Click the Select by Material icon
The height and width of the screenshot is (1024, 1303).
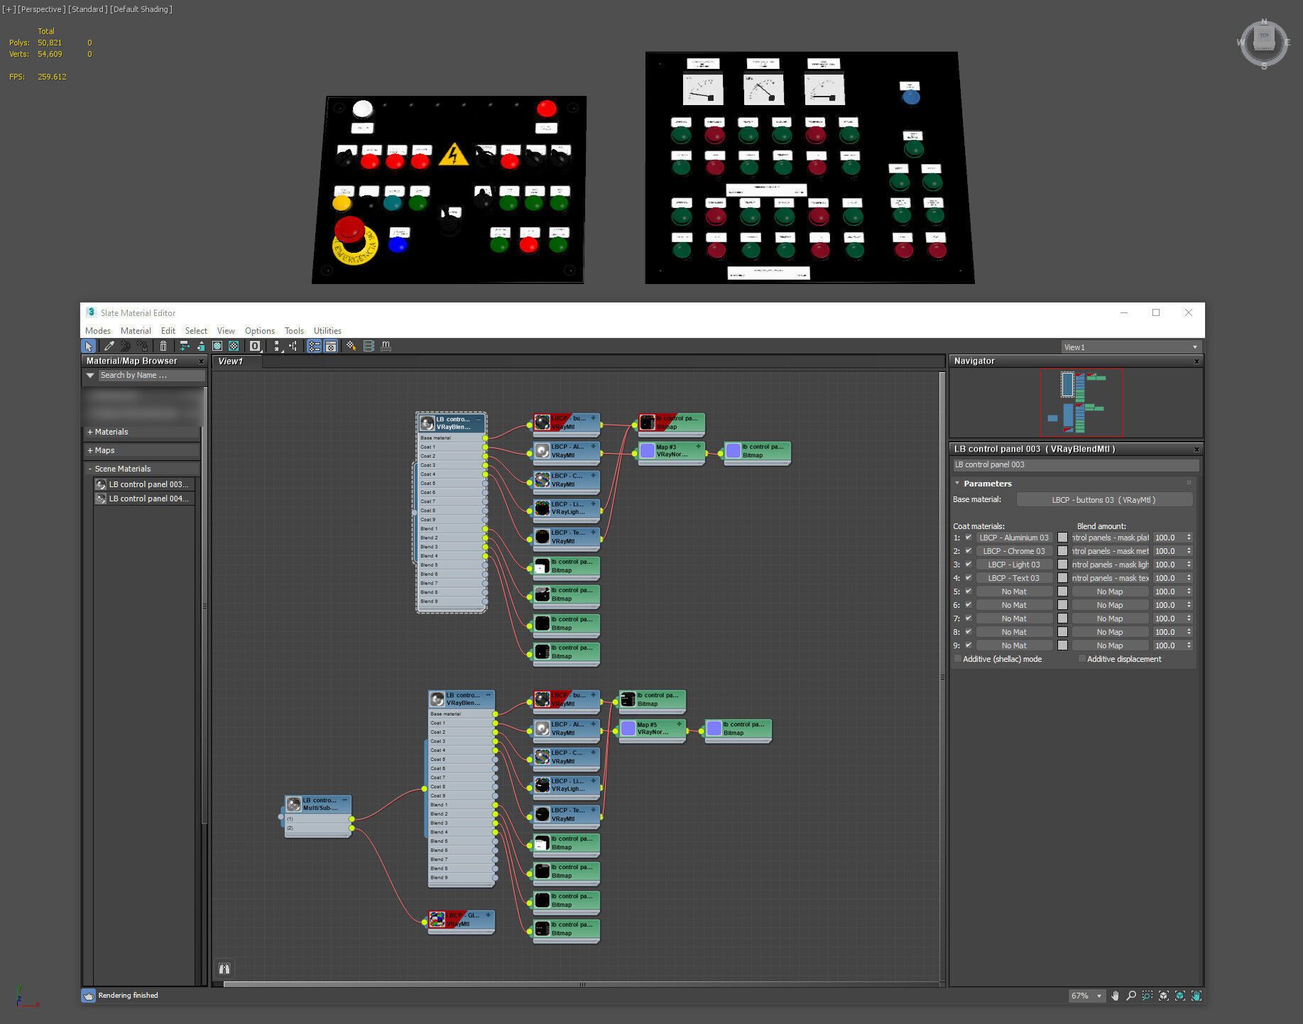[351, 346]
